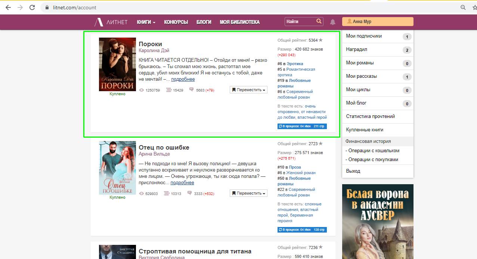
Task: Open the Анна Мур user account menu
Action: 377,22
